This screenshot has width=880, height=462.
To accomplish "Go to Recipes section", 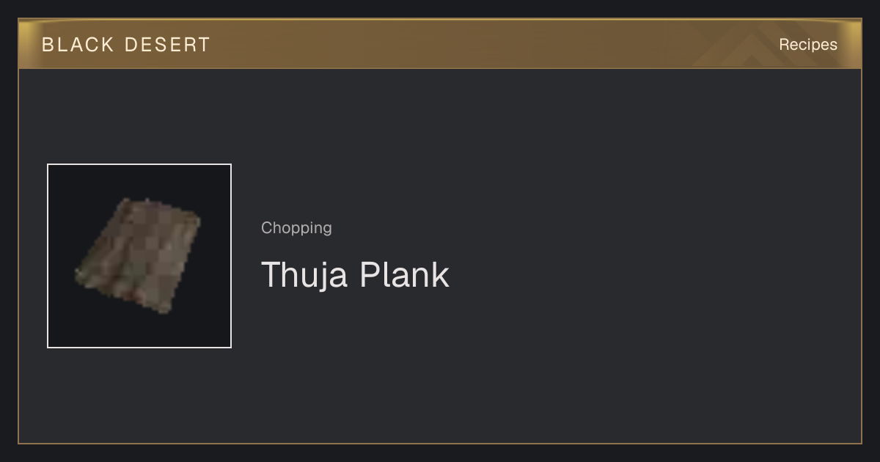I will pos(808,45).
